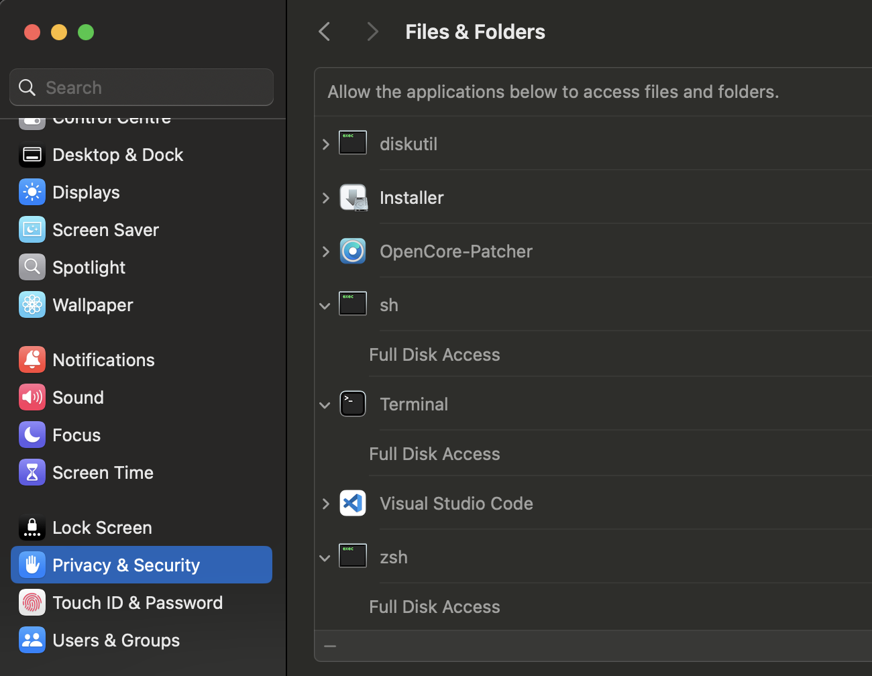Image resolution: width=872 pixels, height=676 pixels.
Task: Click the OpenCore-Patcher app icon
Action: pyautogui.click(x=353, y=251)
